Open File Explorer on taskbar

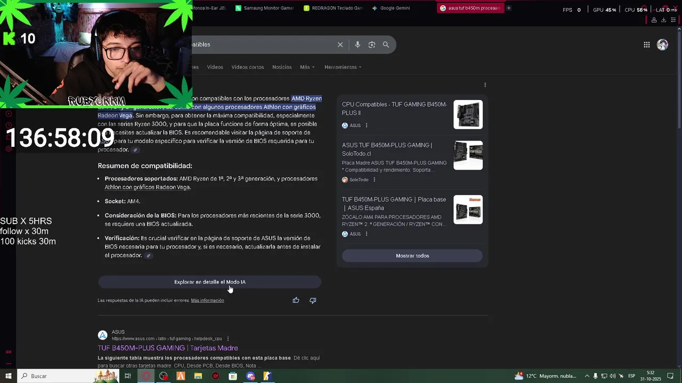[x=198, y=376]
